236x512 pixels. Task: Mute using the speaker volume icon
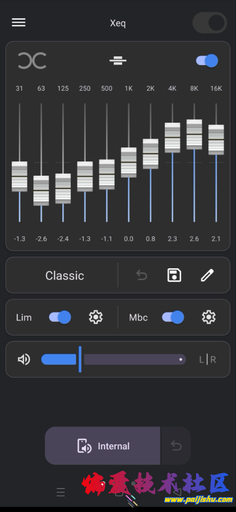click(x=24, y=359)
